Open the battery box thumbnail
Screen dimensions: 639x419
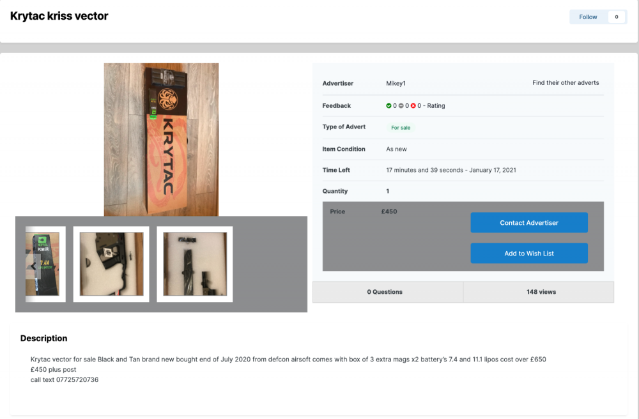(42, 264)
